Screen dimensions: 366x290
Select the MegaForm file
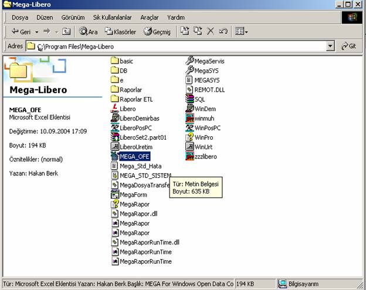pyautogui.click(x=129, y=195)
